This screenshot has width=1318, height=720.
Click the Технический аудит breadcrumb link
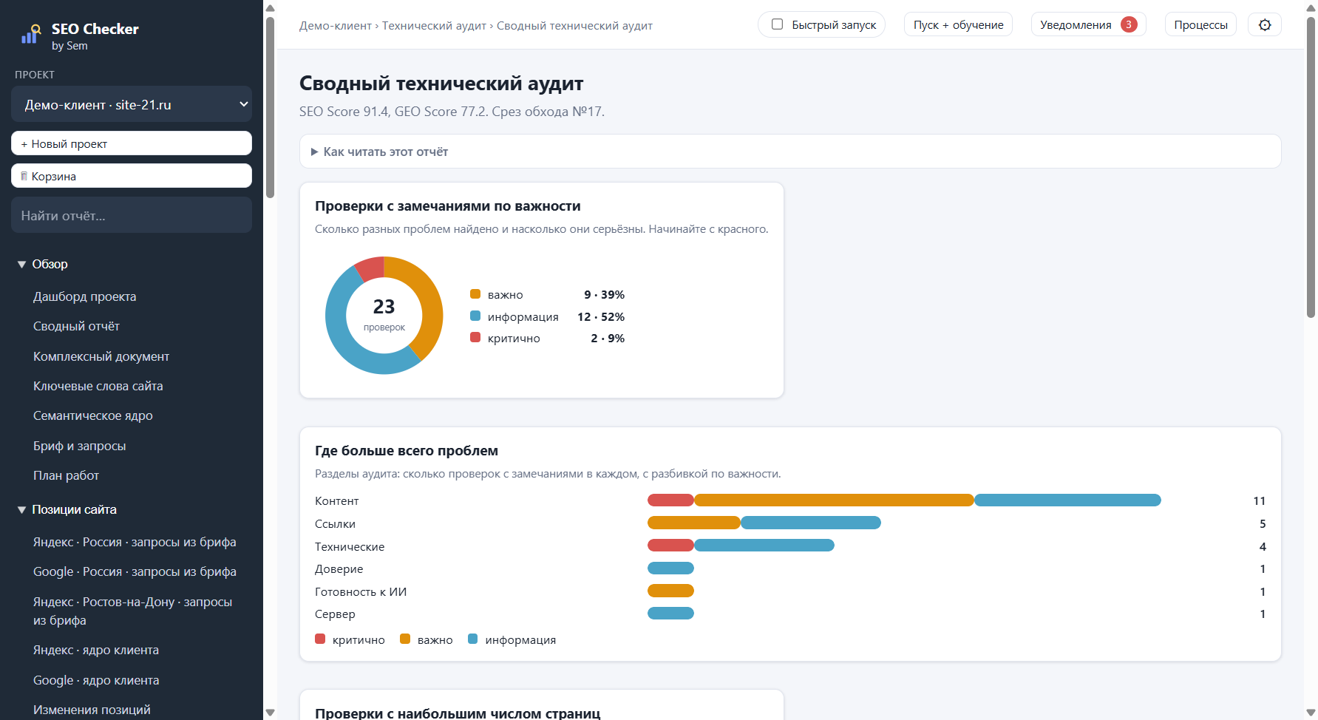pos(434,26)
